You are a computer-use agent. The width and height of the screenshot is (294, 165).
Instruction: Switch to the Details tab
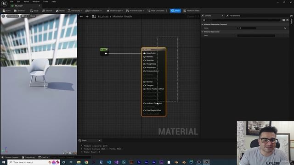pos(208,16)
